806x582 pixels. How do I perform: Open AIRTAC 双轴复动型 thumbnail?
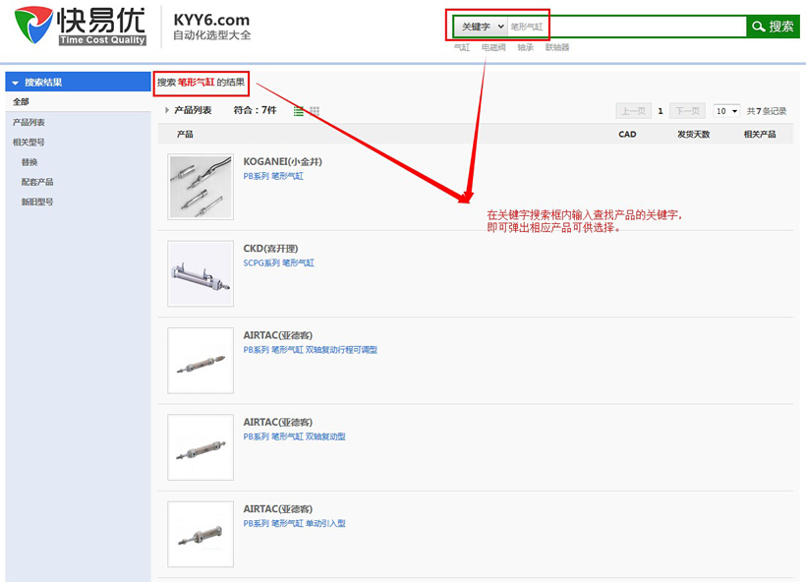point(201,447)
